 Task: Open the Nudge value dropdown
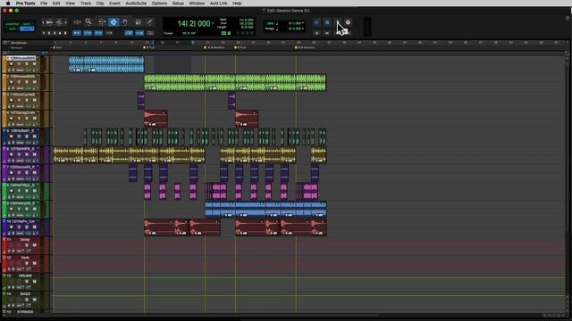[302, 29]
